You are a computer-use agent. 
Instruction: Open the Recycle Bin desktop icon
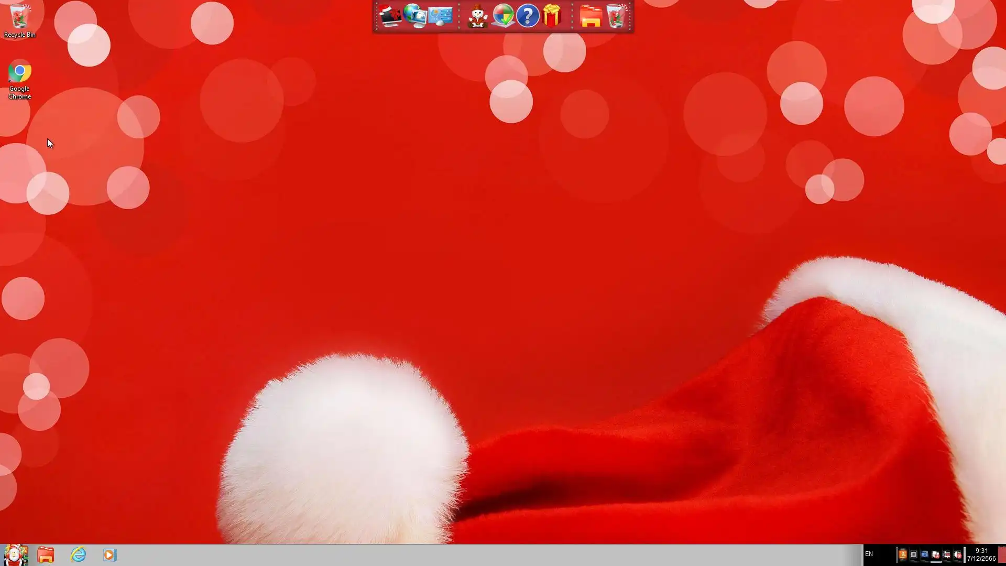[x=19, y=21]
